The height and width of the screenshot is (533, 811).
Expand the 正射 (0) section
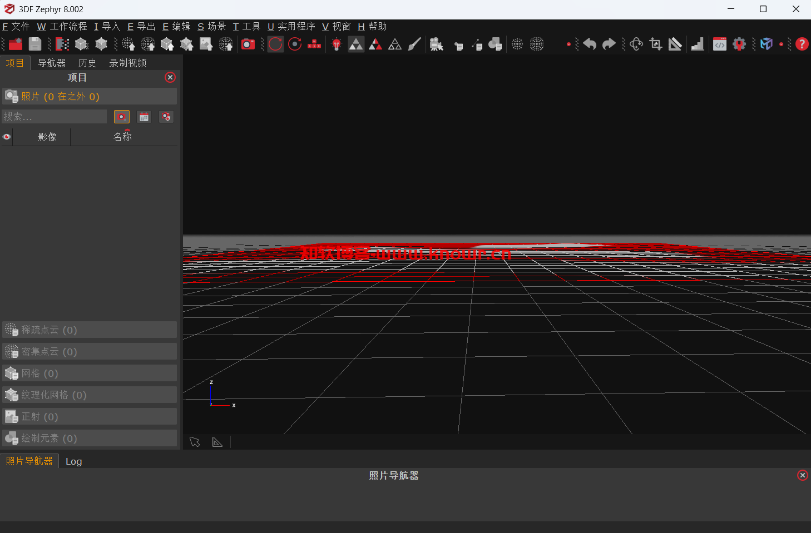point(90,416)
